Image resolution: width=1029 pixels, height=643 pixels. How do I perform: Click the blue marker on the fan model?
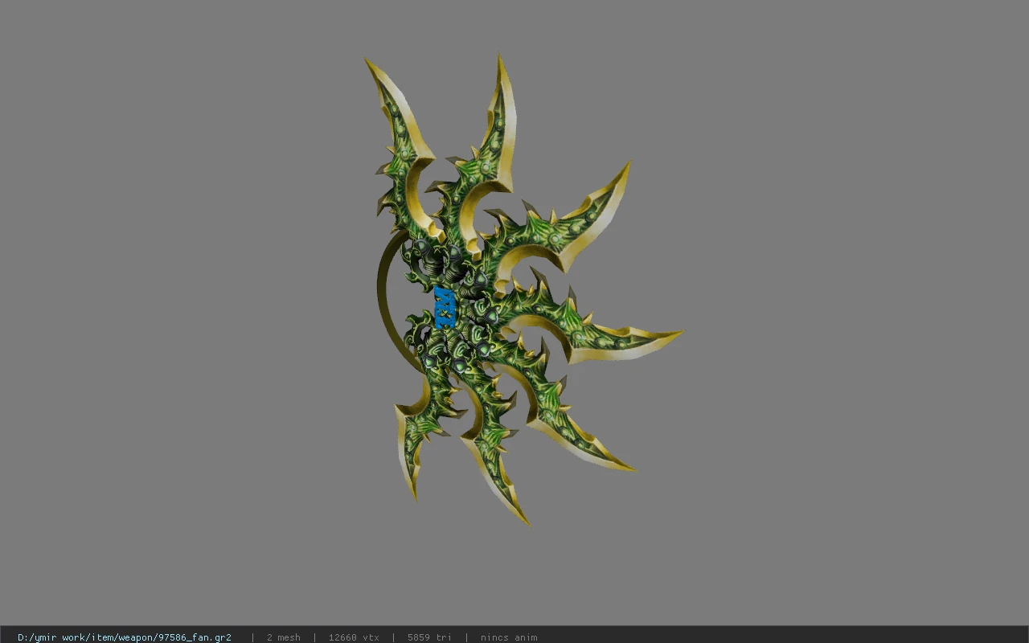(445, 308)
